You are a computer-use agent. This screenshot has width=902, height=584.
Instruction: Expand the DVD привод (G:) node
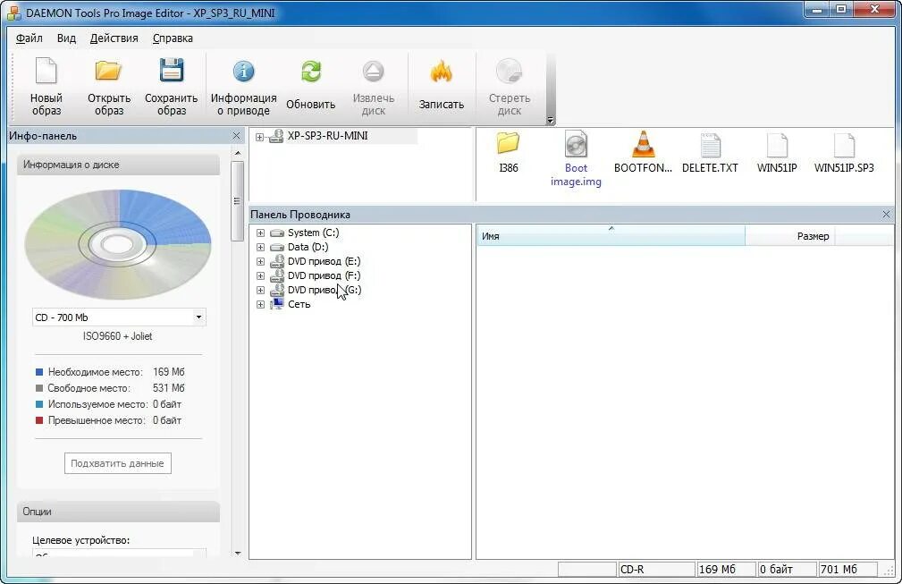pos(261,290)
